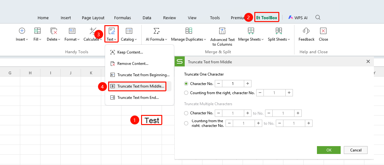This screenshot has width=384, height=165.
Task: Increase multiple Character No. start value
Action: point(248,113)
